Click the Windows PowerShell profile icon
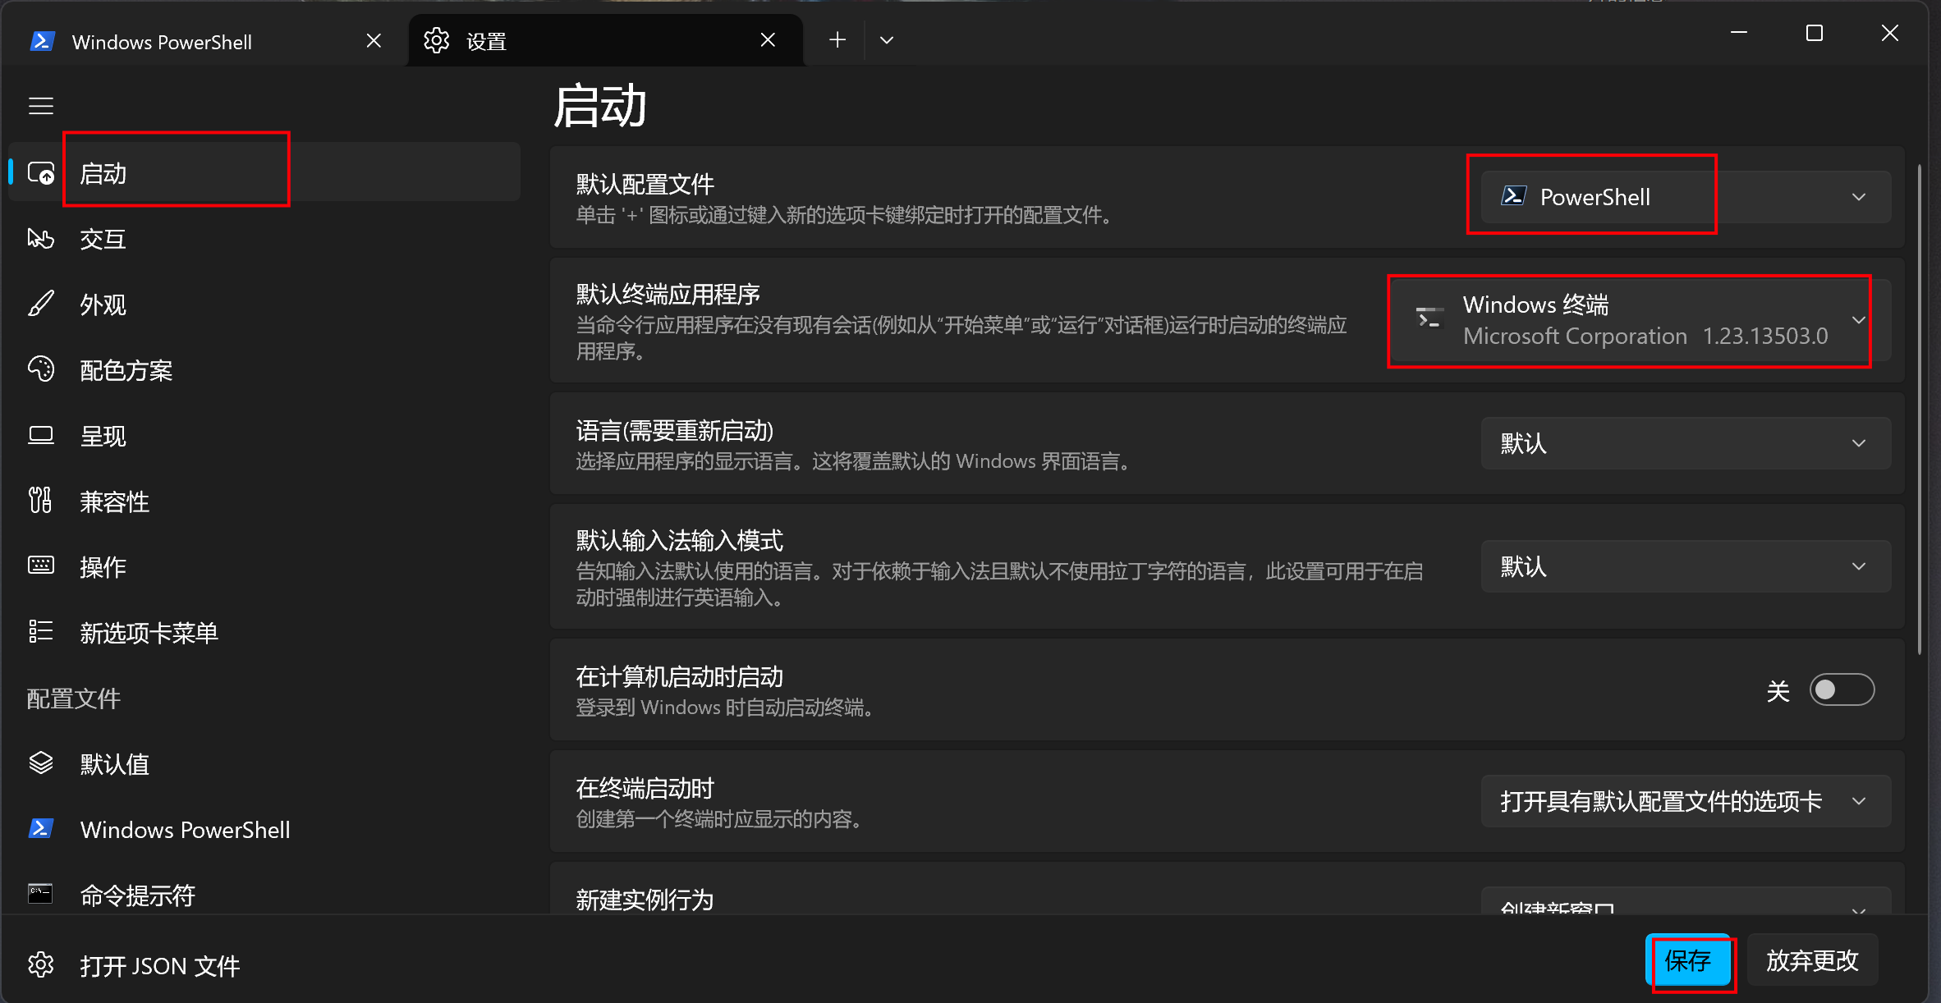The image size is (1941, 1003). click(40, 829)
